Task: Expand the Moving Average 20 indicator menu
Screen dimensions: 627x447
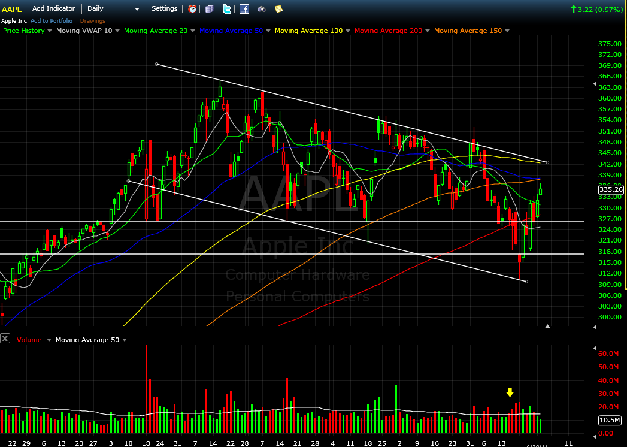Action: pos(193,31)
